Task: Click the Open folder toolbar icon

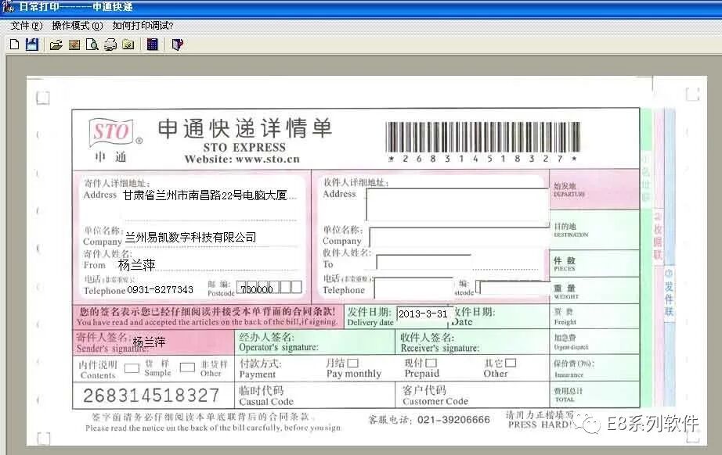Action: 56,45
